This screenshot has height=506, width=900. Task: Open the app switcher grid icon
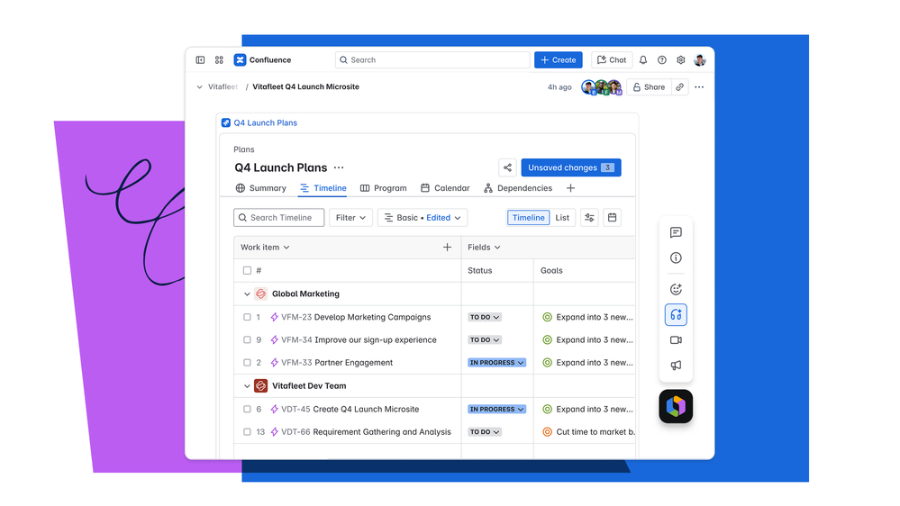[x=219, y=59]
